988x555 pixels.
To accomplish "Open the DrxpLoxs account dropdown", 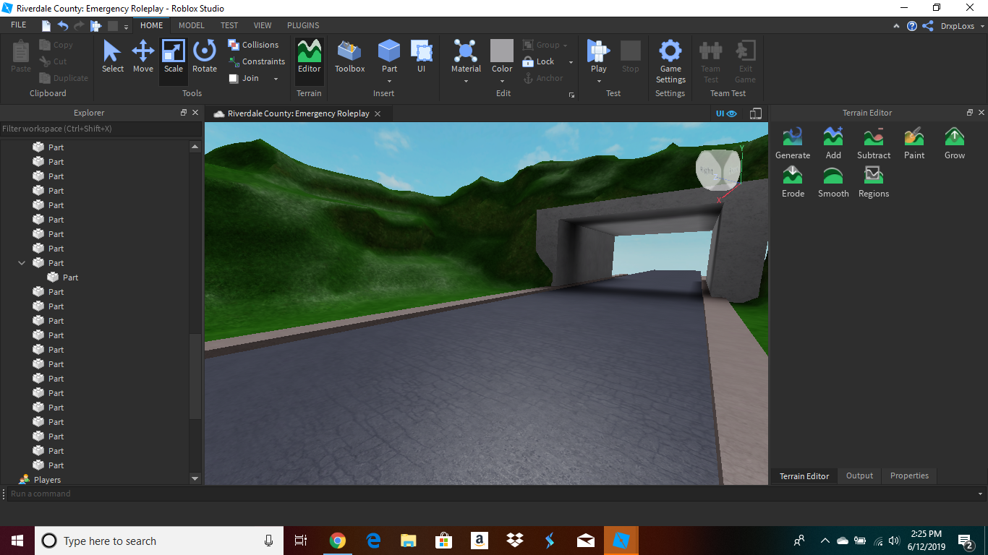I will coord(962,26).
